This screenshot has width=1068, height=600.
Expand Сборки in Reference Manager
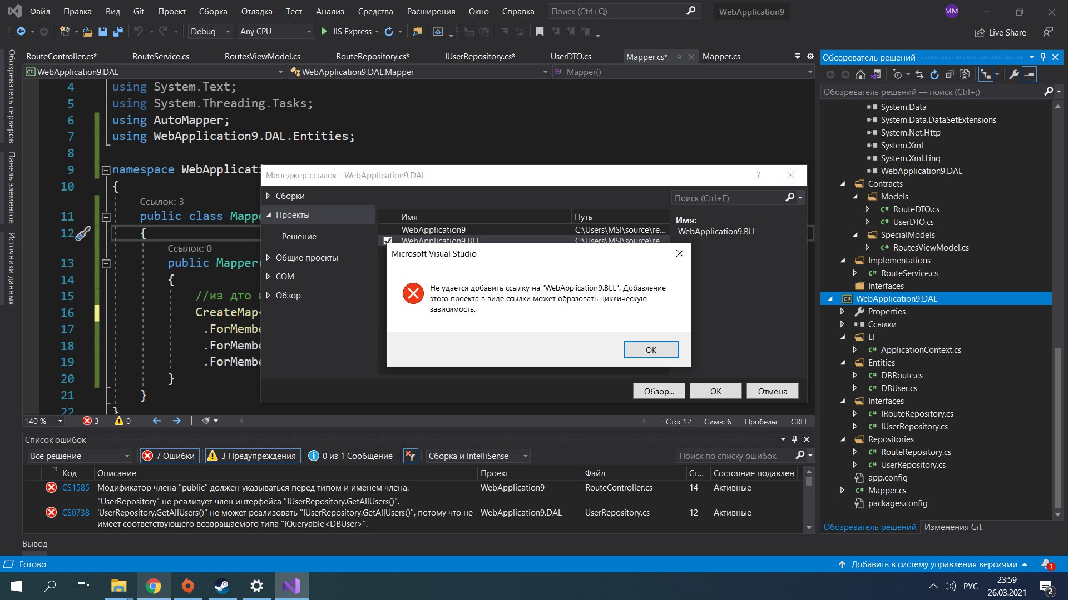[x=268, y=196]
